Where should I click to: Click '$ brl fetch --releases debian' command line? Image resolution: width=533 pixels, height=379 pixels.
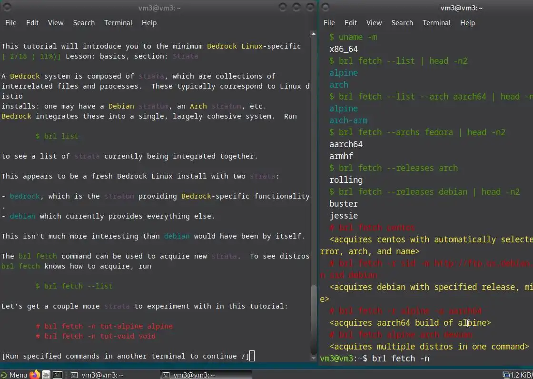(x=424, y=192)
